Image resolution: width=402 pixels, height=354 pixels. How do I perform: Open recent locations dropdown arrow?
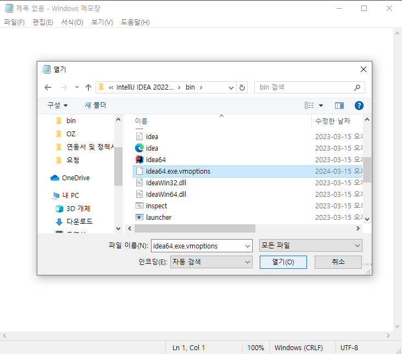tap(77, 87)
